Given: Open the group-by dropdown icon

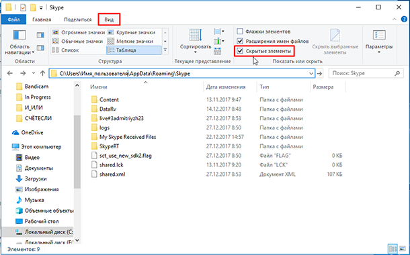Looking at the screenshot, I should pos(219,32).
